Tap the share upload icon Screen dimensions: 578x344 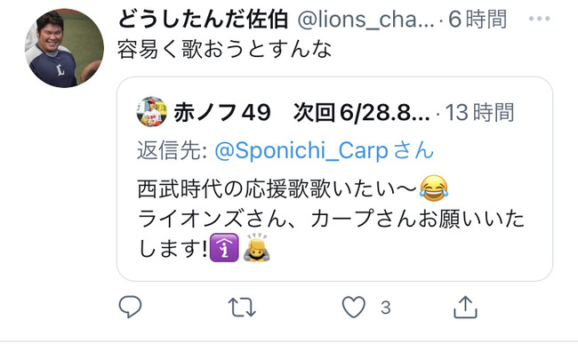pos(465,307)
